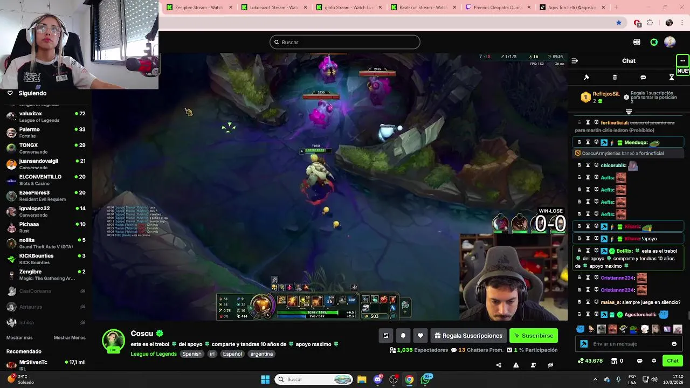Open the Windows Start menu
The image size is (690, 388).
[x=265, y=379]
